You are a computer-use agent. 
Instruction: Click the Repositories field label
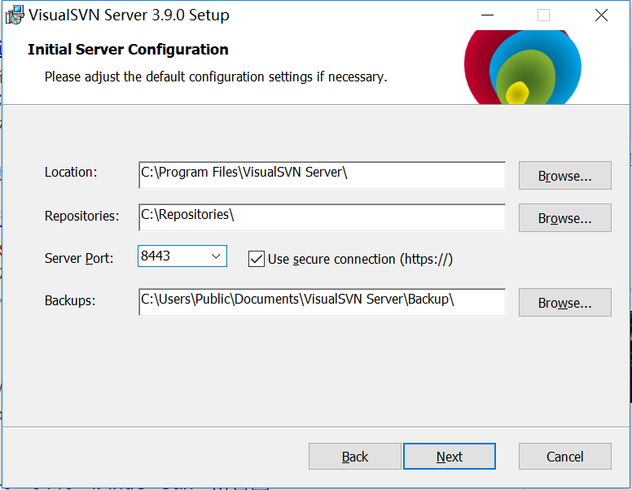81,217
